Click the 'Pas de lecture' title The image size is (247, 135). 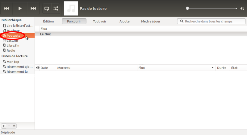(x=93, y=9)
